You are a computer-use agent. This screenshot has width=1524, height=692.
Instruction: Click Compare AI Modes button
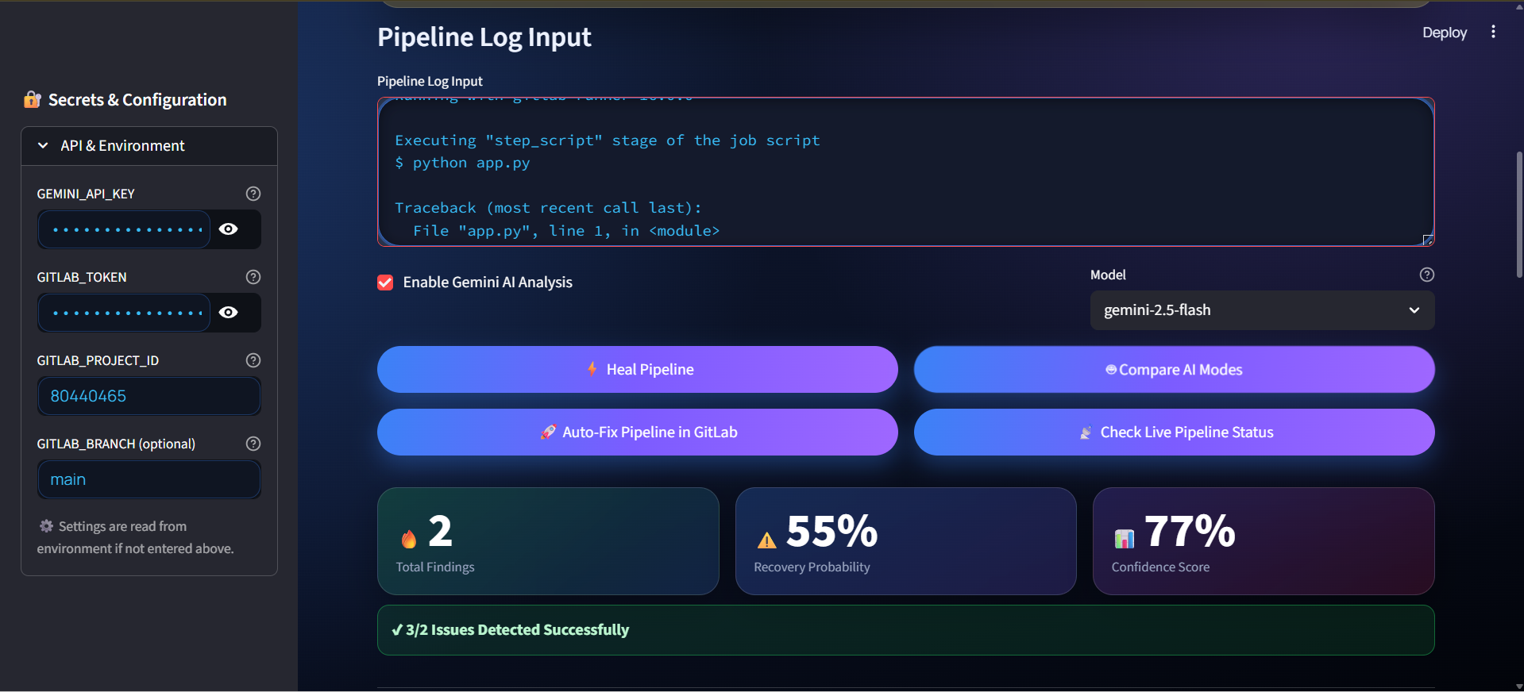[1174, 370]
